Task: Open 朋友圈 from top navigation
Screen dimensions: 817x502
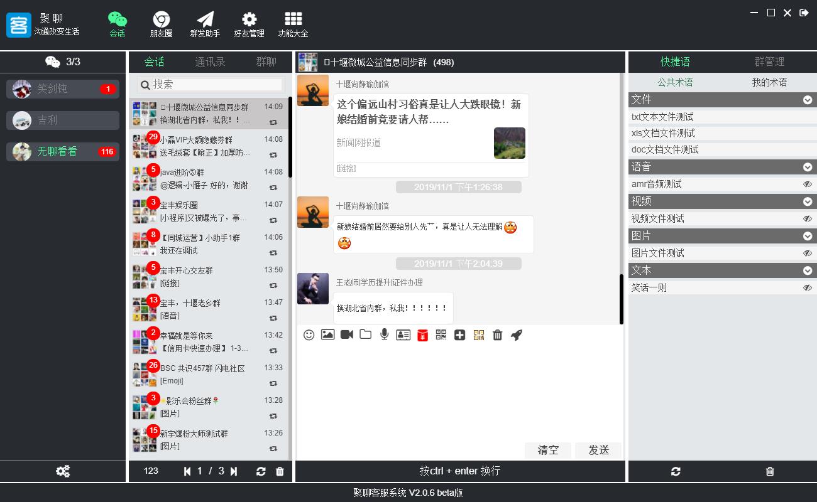Action: pos(161,24)
